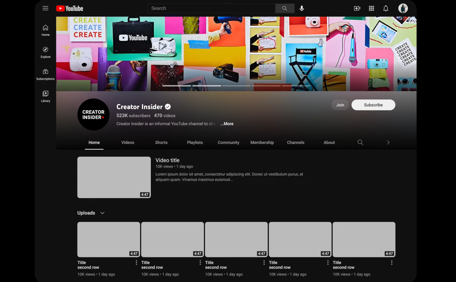
Task: Open options menu for fifth upload
Action: [x=392, y=262]
